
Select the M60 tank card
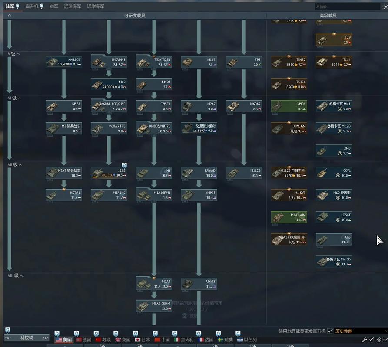[x=109, y=84]
